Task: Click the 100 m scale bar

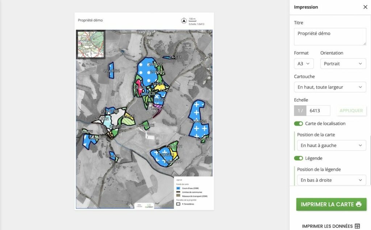Action: (x=192, y=20)
